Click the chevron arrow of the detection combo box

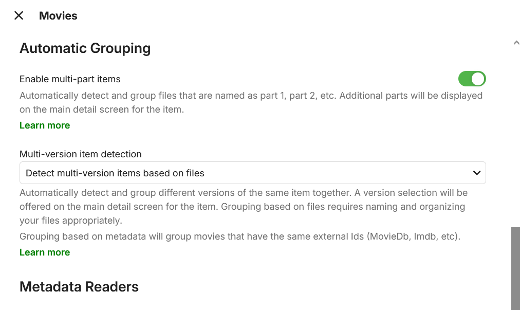pyautogui.click(x=477, y=173)
